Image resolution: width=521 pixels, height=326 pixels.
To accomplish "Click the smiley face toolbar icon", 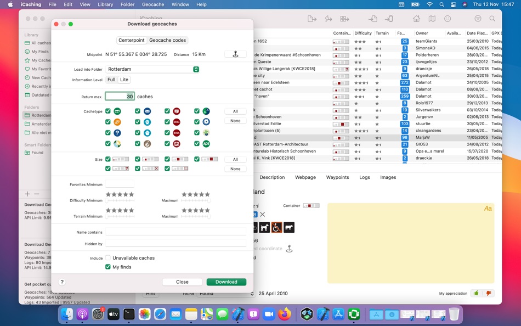I will click(448, 19).
